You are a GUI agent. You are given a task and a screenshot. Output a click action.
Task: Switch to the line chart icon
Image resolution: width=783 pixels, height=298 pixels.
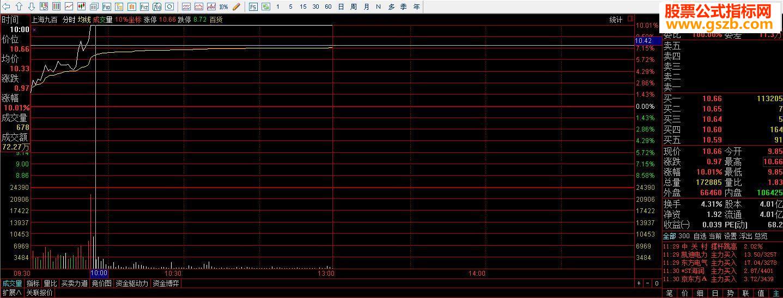click(69, 7)
